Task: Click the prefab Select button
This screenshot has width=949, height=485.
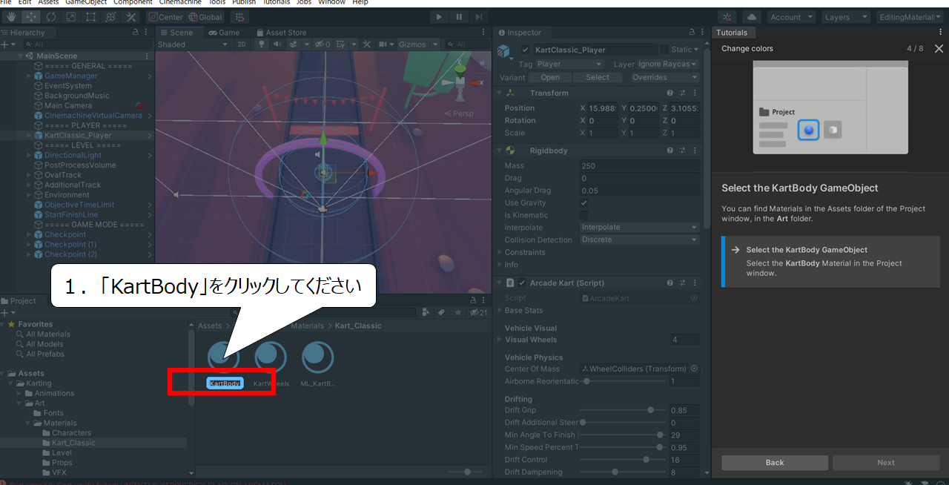Action: click(598, 77)
